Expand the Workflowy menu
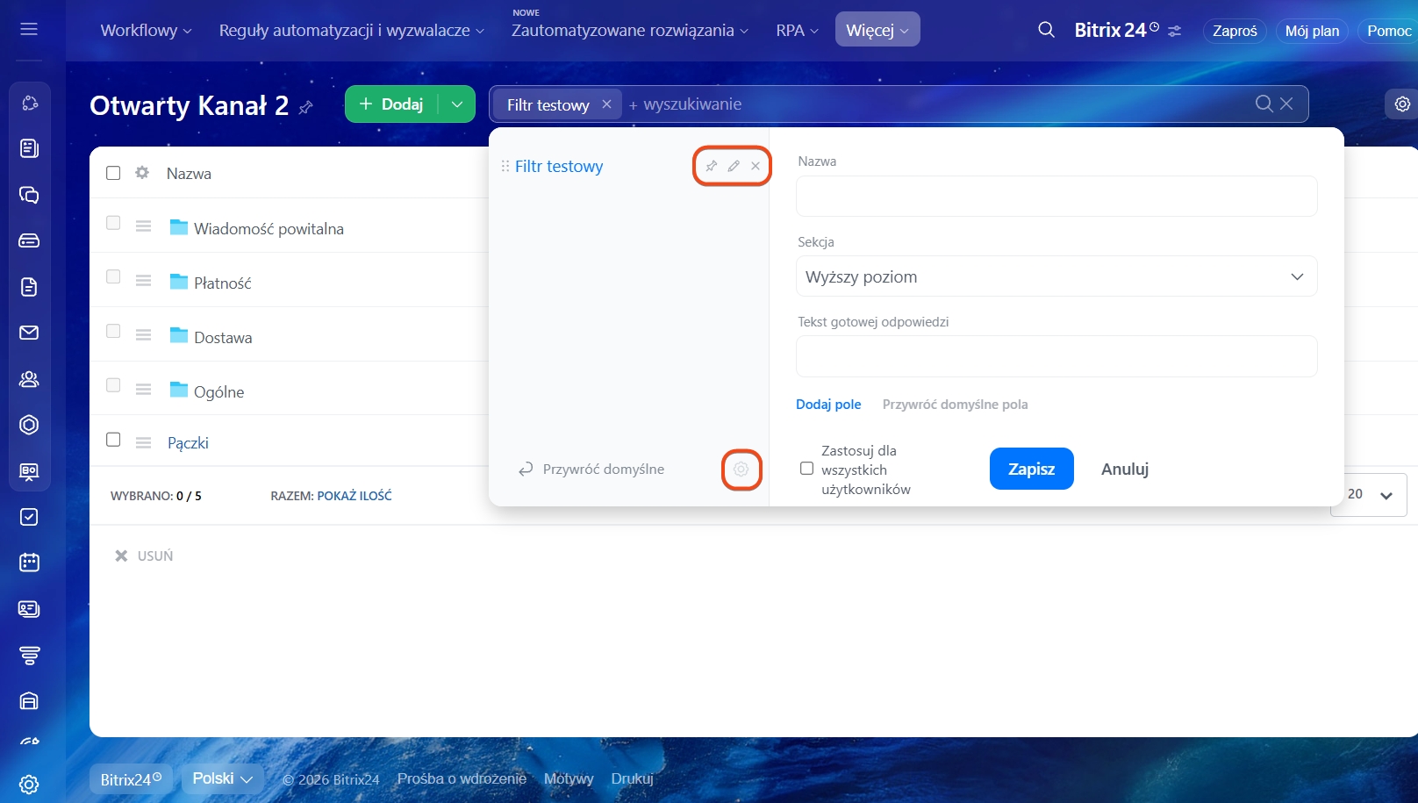 click(x=146, y=30)
